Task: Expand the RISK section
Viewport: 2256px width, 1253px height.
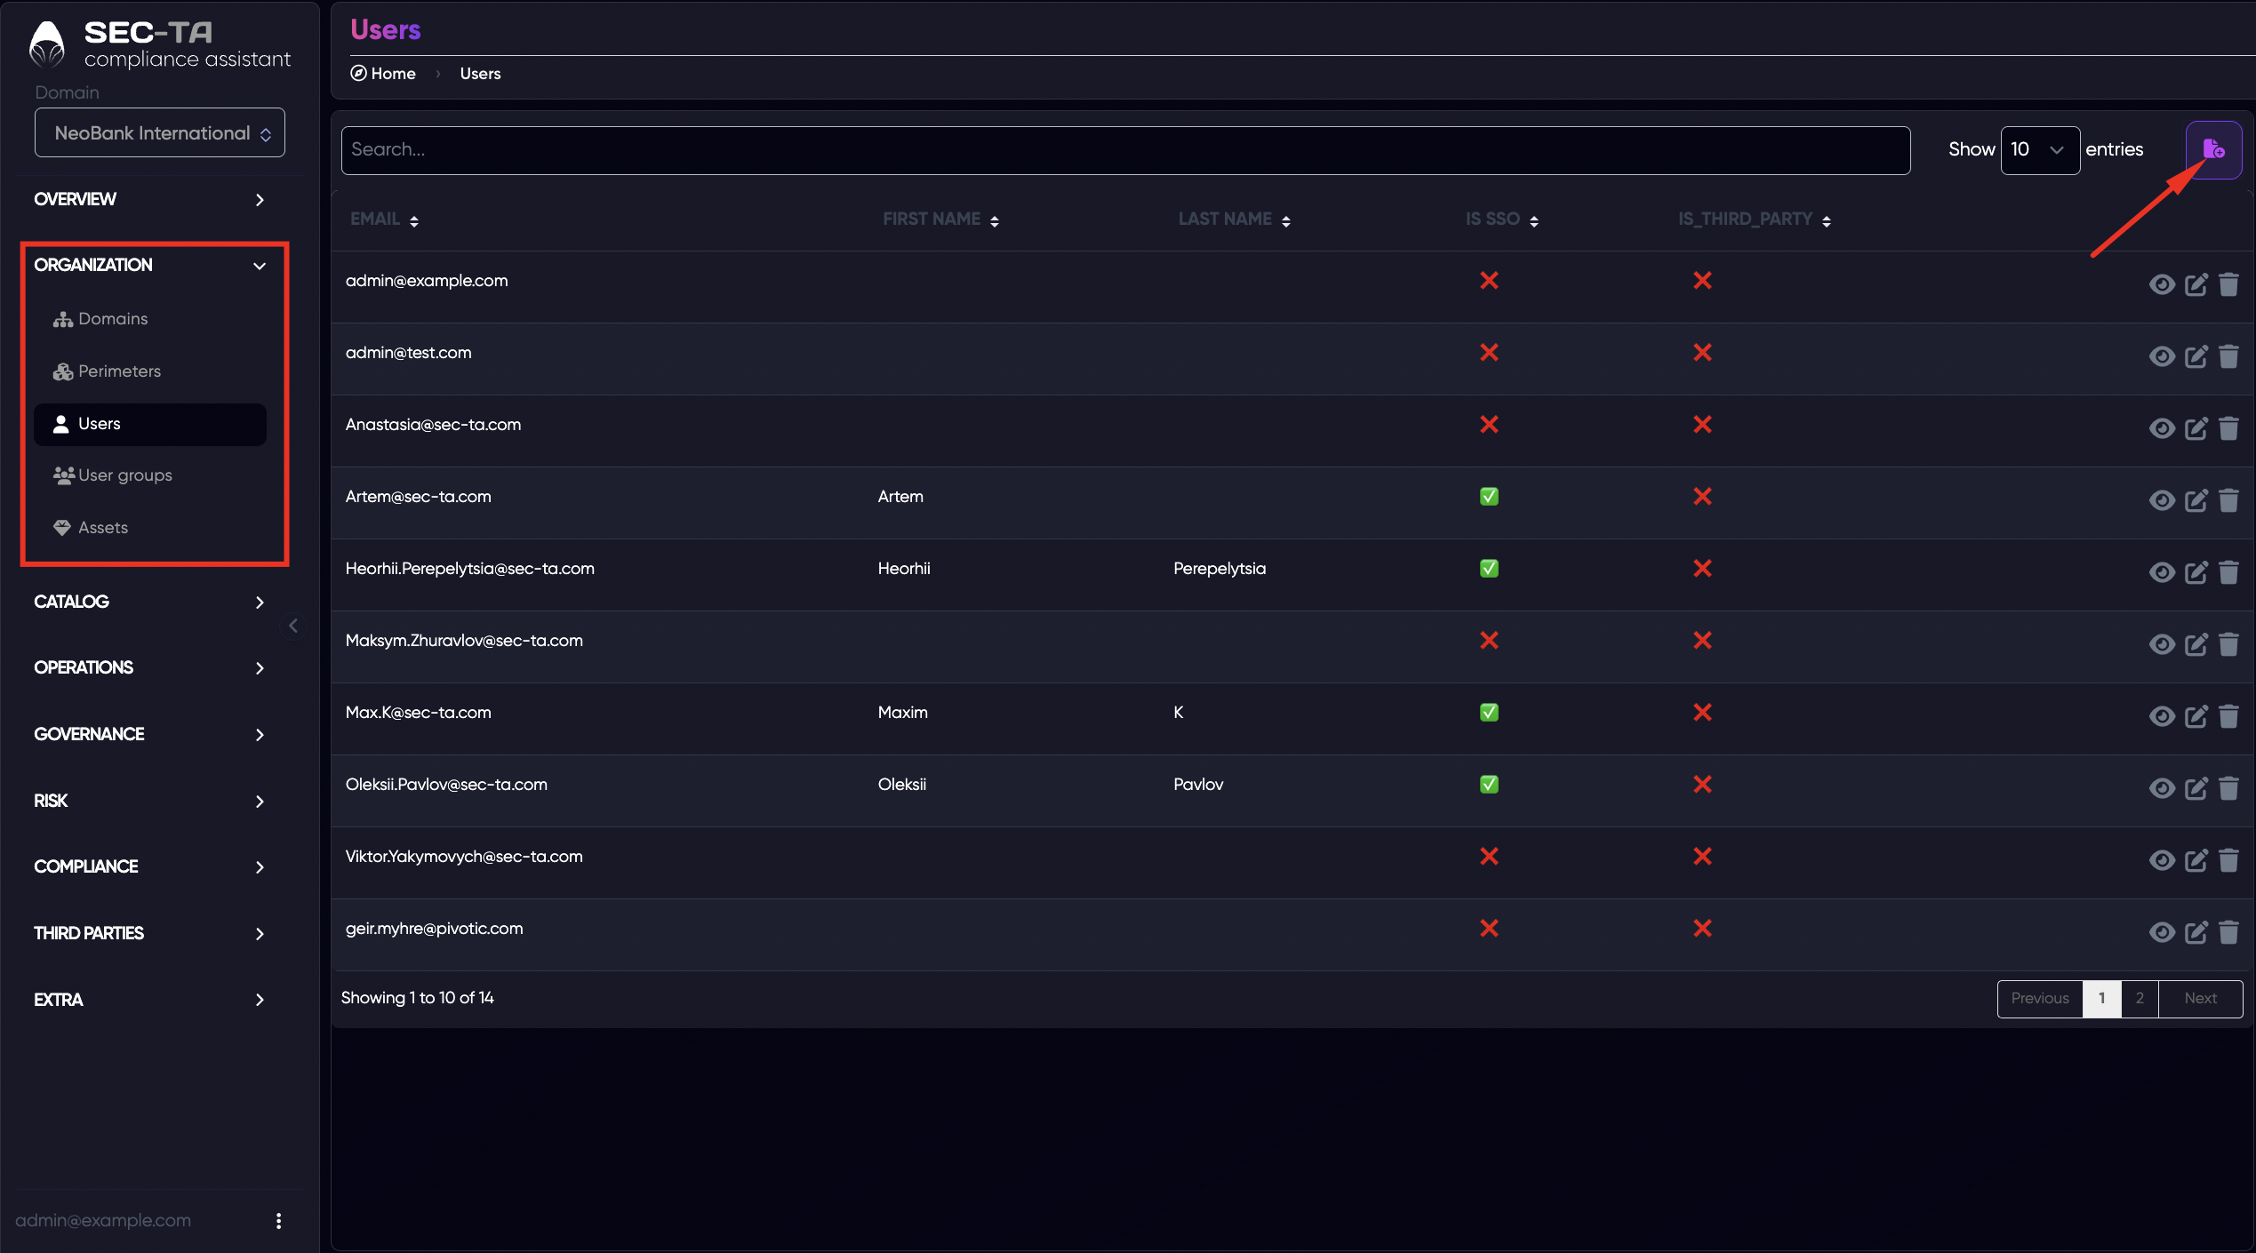Action: click(150, 801)
